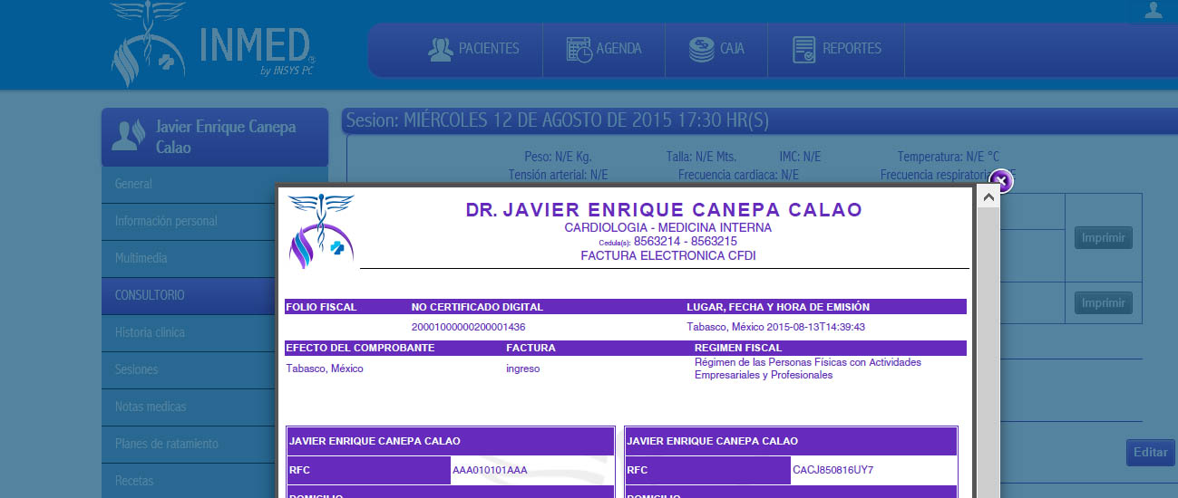Click the second Imprimir button
Image resolution: width=1178 pixels, height=498 pixels.
[1104, 302]
